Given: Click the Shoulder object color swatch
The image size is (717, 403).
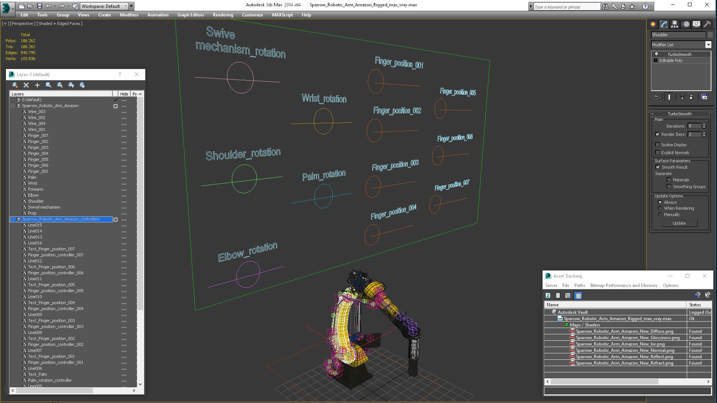Looking at the screenshot, I should (x=710, y=35).
